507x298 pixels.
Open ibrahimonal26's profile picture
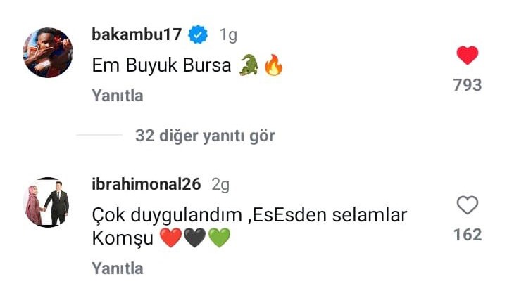click(x=48, y=202)
